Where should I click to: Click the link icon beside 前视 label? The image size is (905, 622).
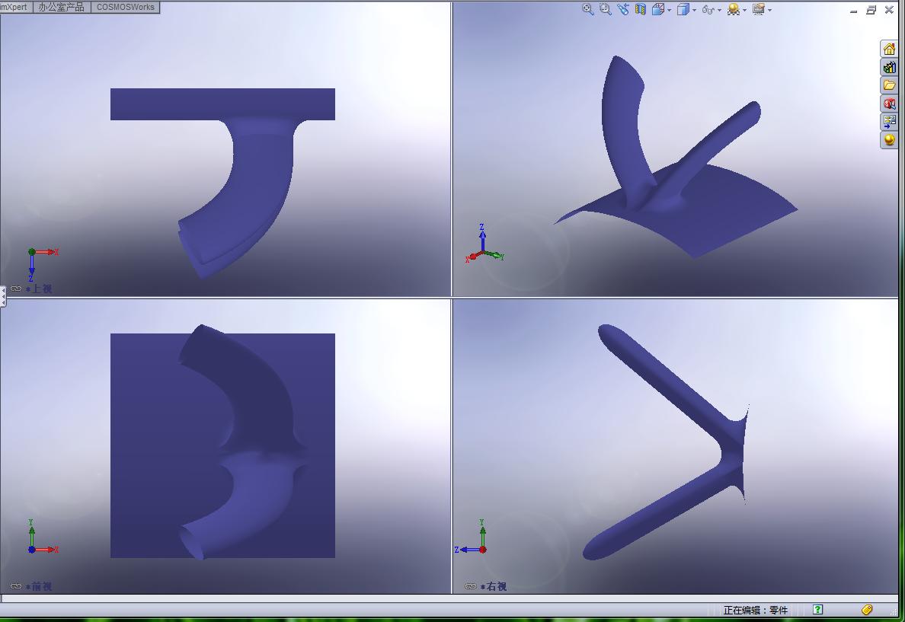[16, 586]
